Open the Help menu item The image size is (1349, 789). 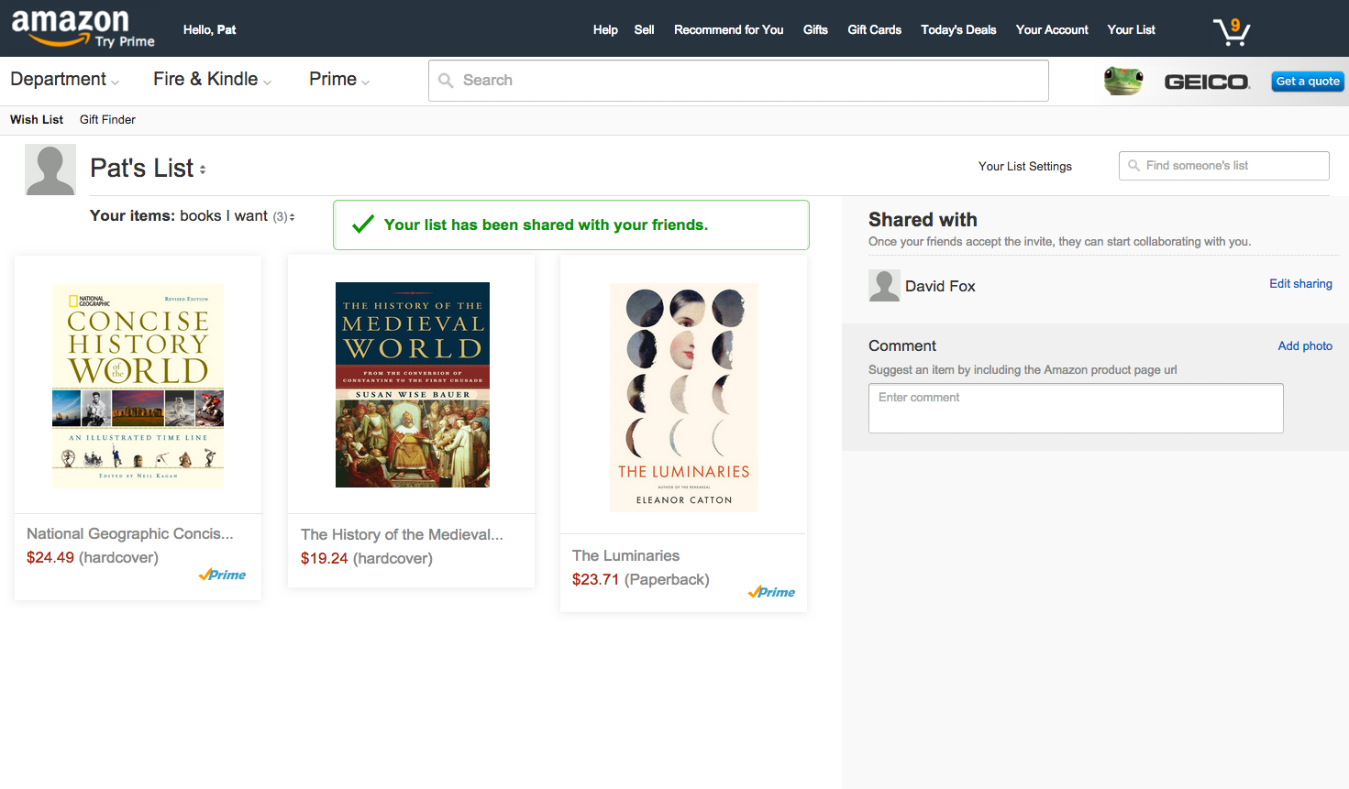[605, 29]
